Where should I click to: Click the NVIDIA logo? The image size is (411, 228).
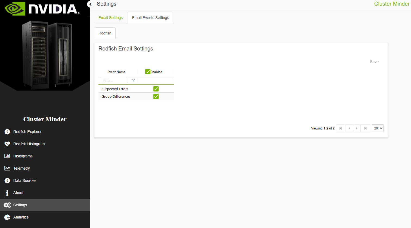point(42,9)
